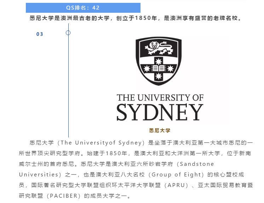Click the brown caption 悉尼大学 under the logo
Viewport: 264px width, 203px height.
click(x=160, y=130)
